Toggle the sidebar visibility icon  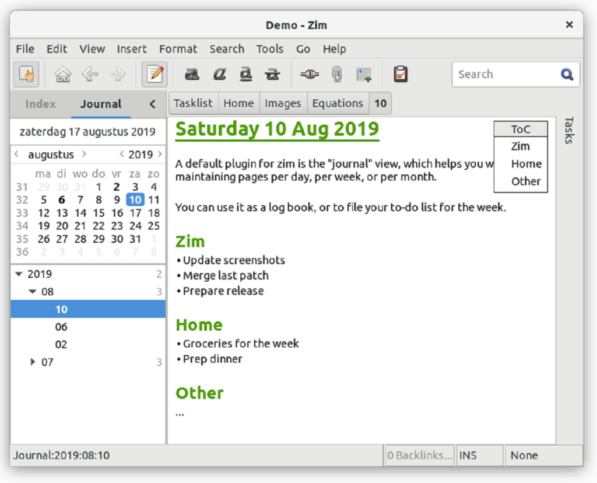(26, 74)
